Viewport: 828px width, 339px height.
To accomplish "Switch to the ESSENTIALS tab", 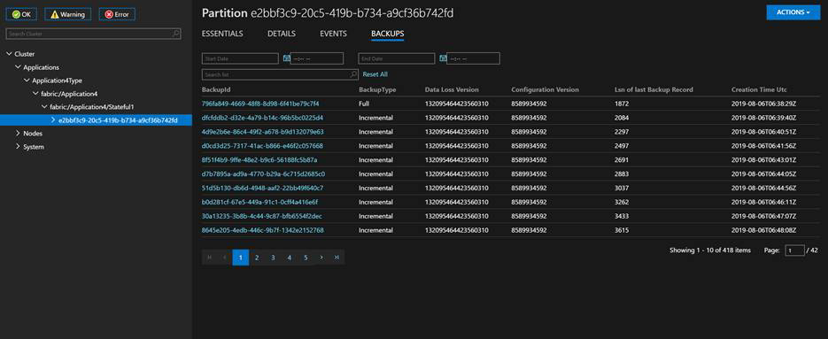I will click(x=222, y=34).
